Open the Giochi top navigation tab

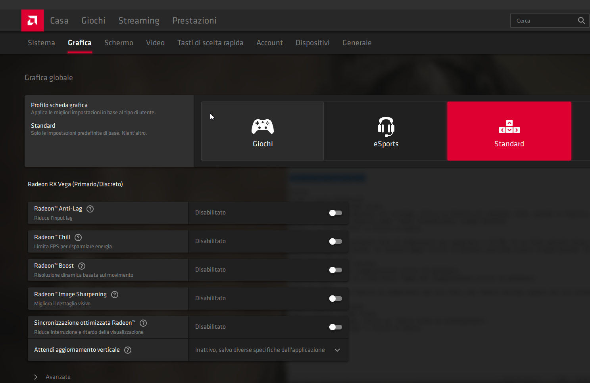pyautogui.click(x=94, y=21)
